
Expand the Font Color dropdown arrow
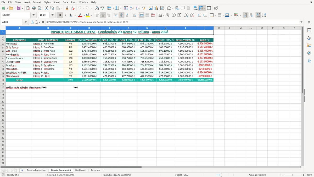(84, 15)
